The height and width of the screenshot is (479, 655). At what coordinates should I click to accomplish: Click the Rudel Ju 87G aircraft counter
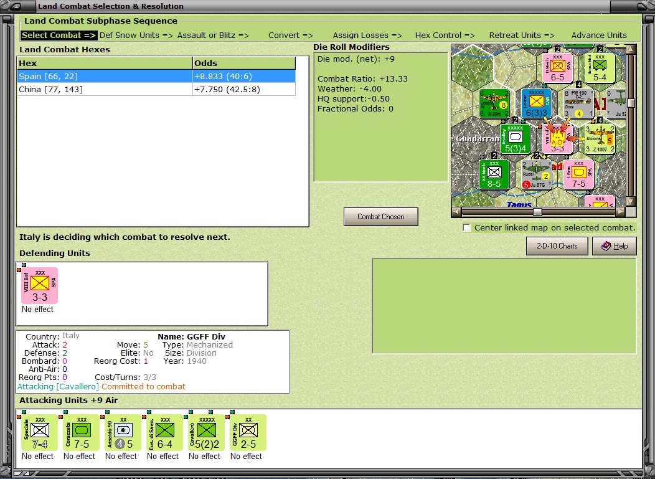(536, 174)
